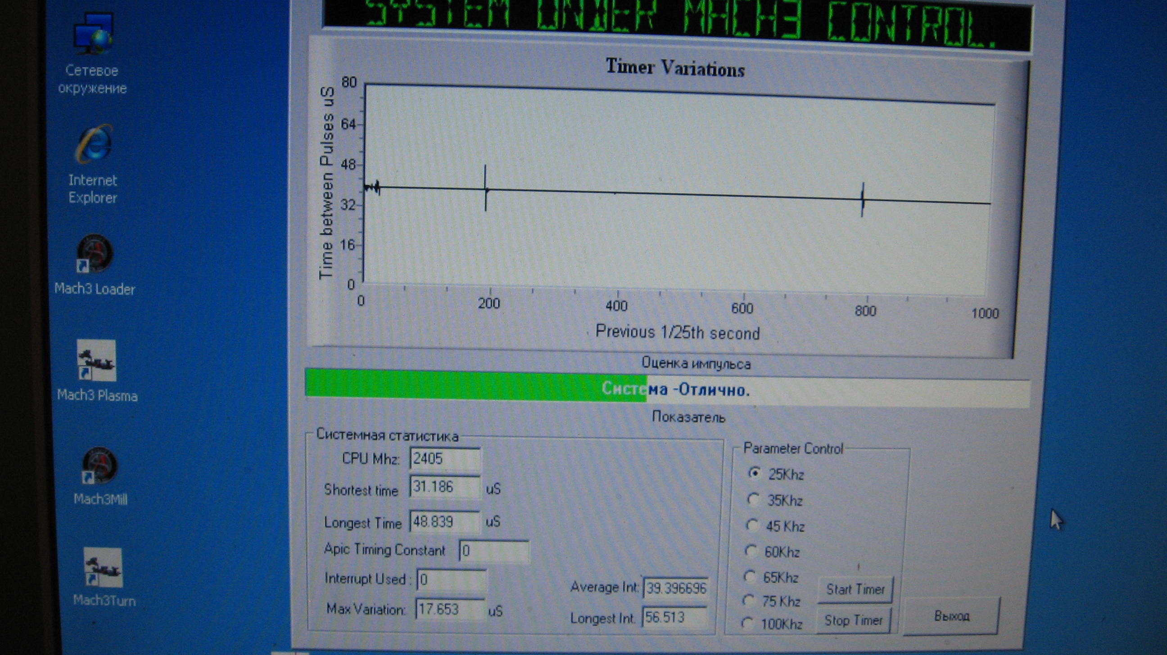Select the 35Khz kernel speed
This screenshot has width=1167, height=655.
(x=753, y=499)
